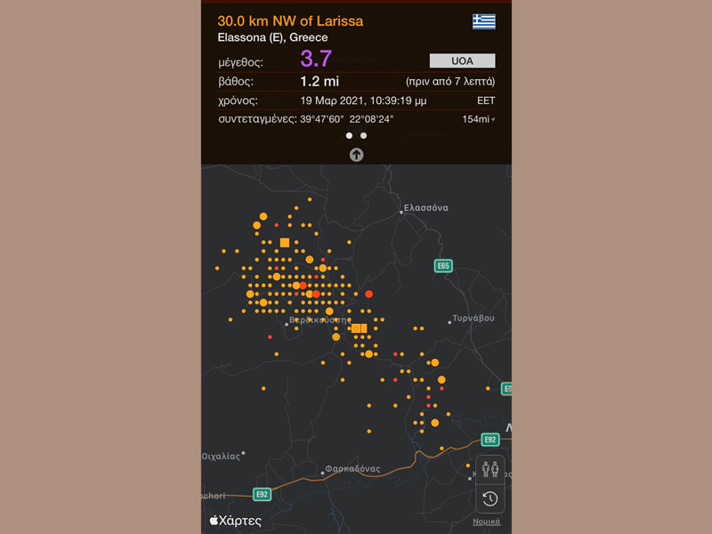Tap the Φαρκαδόνας town label on map
Screen dimensions: 712x534
352,469
